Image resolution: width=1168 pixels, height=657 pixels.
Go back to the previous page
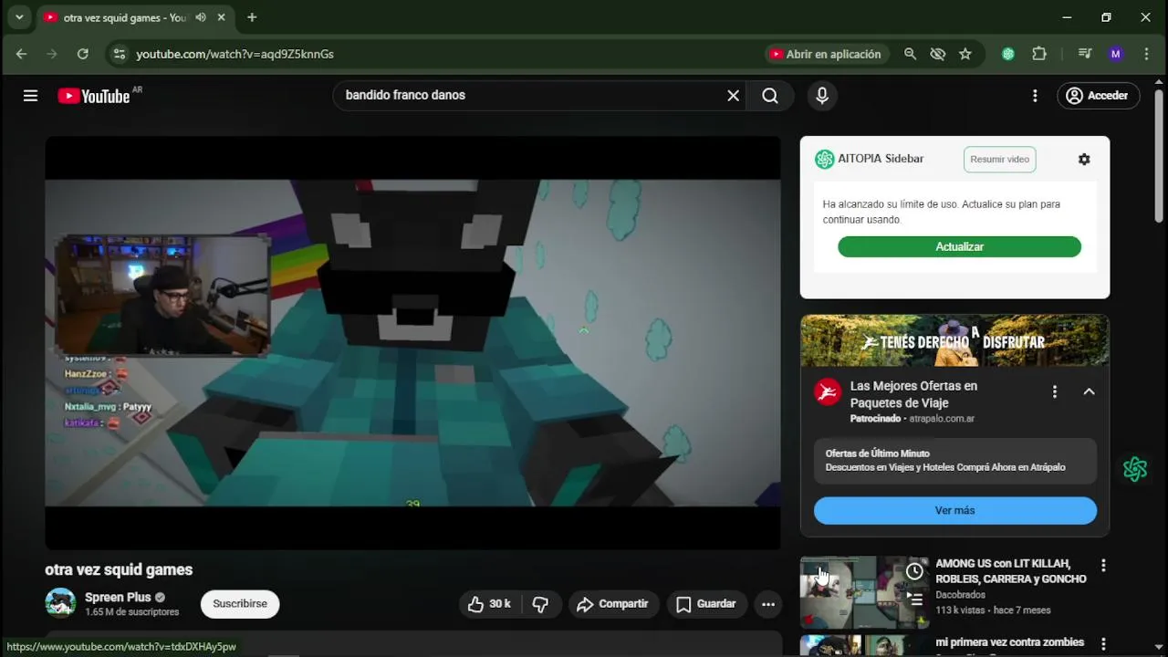[x=21, y=55]
